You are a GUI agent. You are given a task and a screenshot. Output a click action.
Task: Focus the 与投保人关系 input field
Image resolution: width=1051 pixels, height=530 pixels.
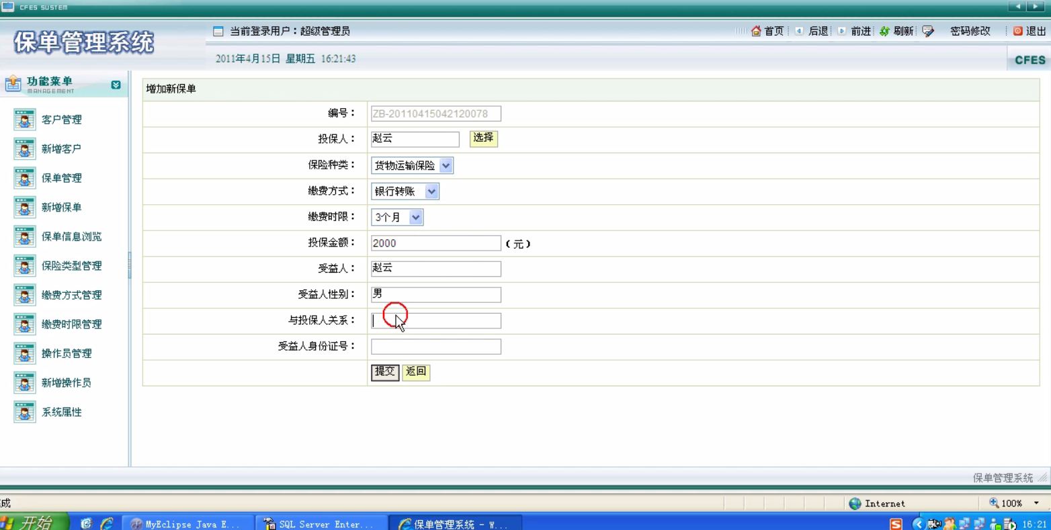(x=436, y=320)
